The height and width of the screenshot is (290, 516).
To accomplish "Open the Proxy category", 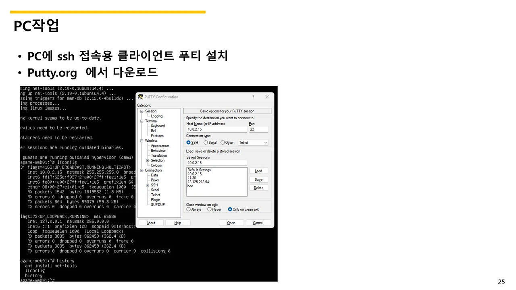I will click(x=155, y=180).
